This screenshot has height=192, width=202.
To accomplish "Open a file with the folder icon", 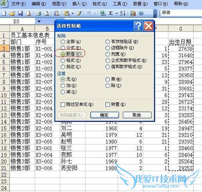I will (12, 13).
